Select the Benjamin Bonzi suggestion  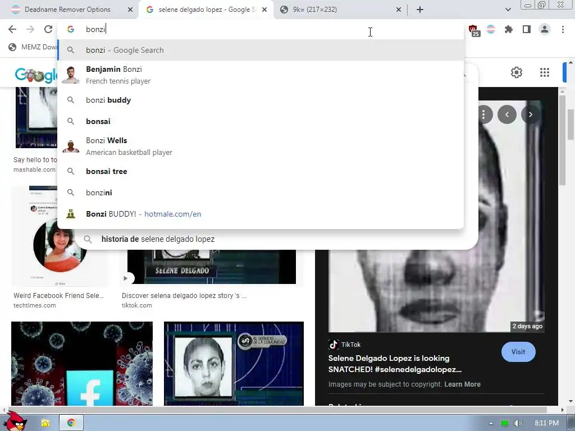point(261,75)
